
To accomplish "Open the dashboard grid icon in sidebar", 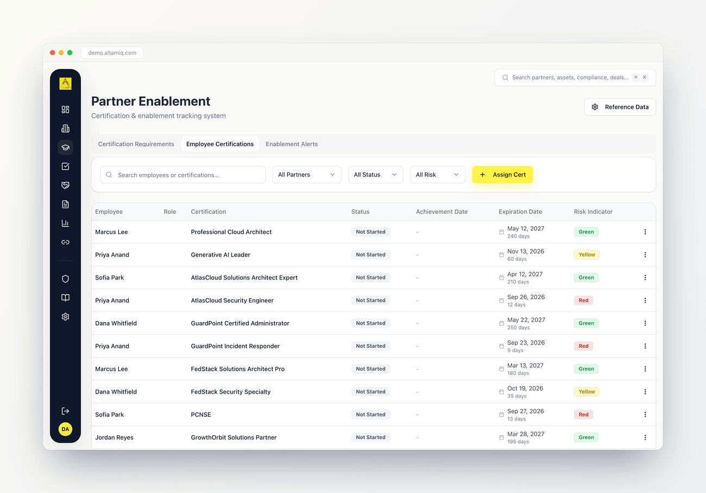I will tap(65, 109).
